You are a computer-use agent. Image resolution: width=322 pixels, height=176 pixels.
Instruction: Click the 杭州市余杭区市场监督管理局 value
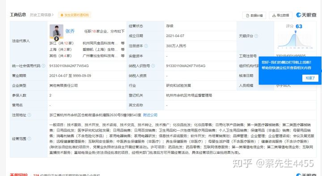click(189, 96)
